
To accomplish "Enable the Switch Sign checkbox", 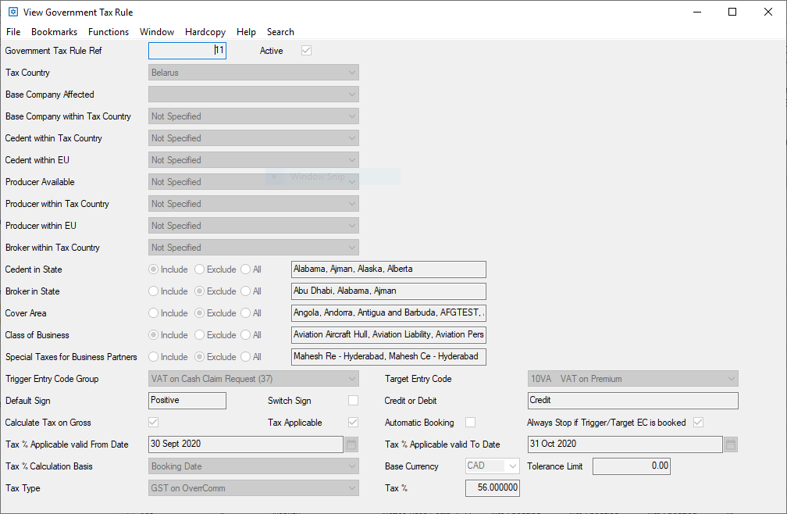I will coord(354,401).
